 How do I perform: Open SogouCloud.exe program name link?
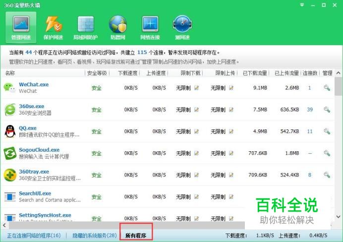[x=39, y=150]
